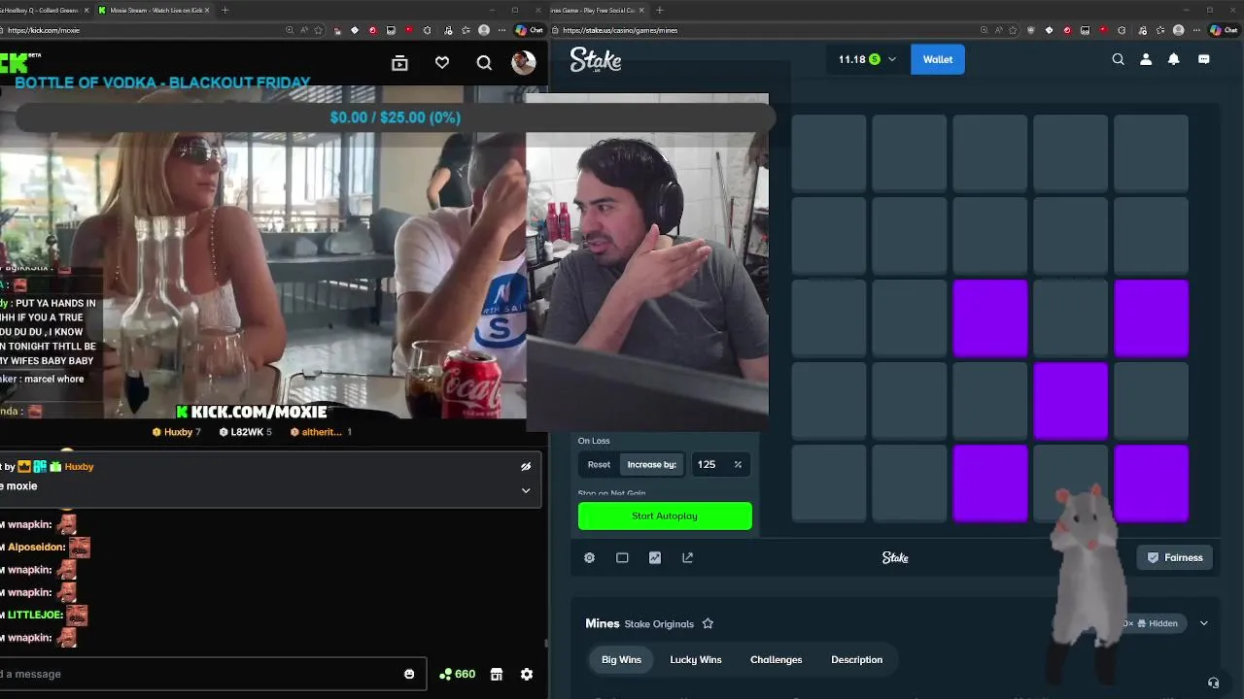The image size is (1244, 699).
Task: Open Mines game settings gear
Action: tap(589, 557)
